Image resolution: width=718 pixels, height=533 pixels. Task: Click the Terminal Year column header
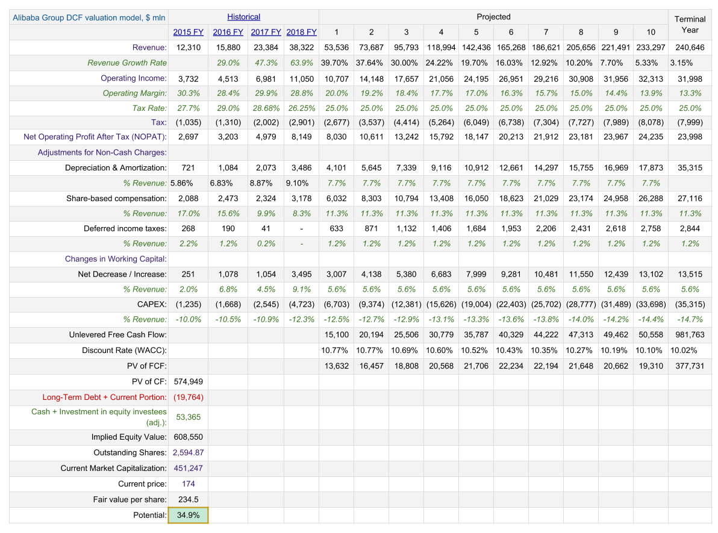pyautogui.click(x=690, y=25)
